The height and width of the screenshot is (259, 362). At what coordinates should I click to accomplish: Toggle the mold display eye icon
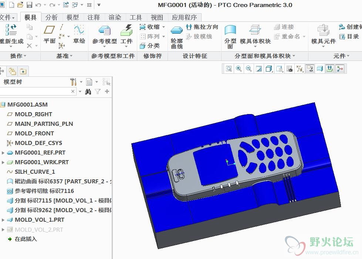click(310, 69)
